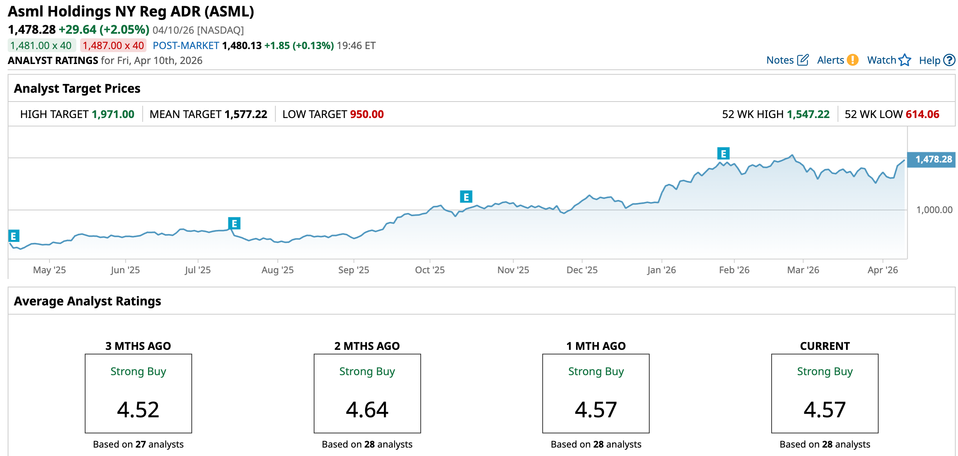
Task: Click the Help question mark icon
Action: tap(949, 60)
